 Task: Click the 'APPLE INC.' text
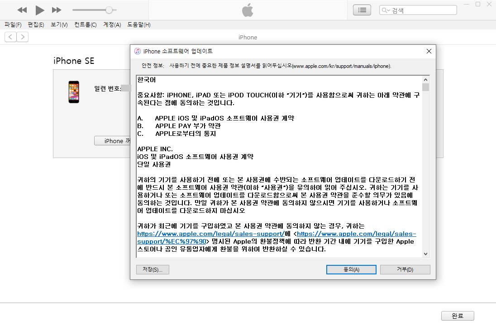click(x=155, y=149)
